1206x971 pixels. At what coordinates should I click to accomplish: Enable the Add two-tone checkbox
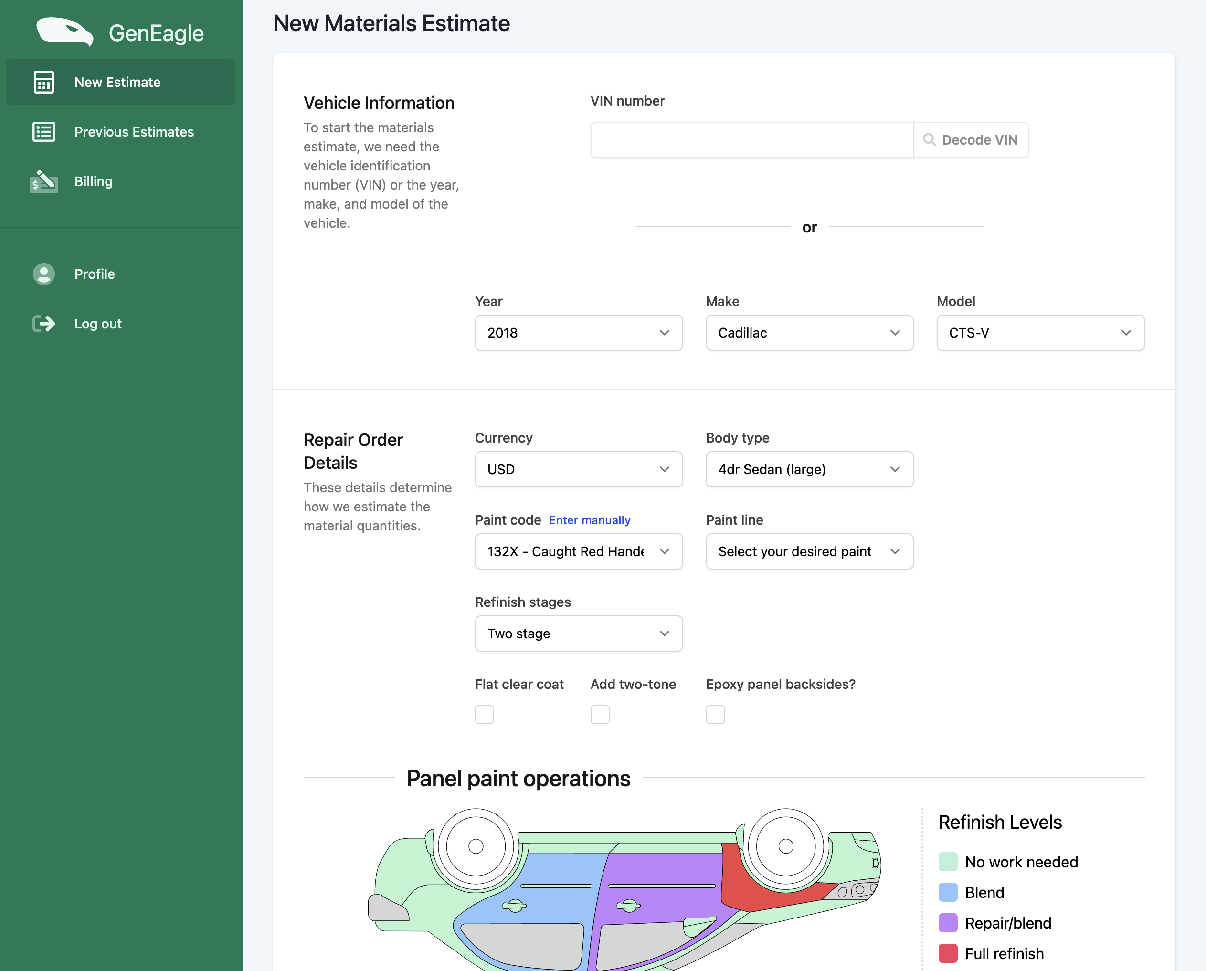[x=600, y=713]
